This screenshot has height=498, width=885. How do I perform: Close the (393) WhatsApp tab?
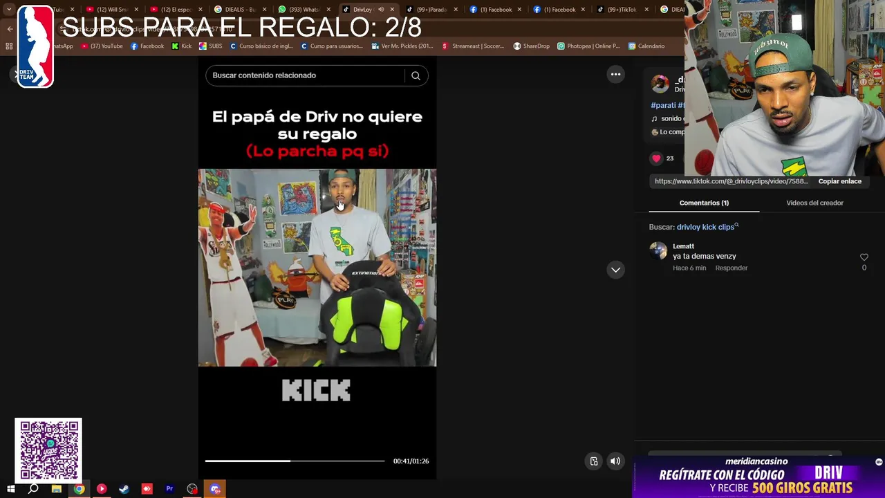click(x=328, y=10)
